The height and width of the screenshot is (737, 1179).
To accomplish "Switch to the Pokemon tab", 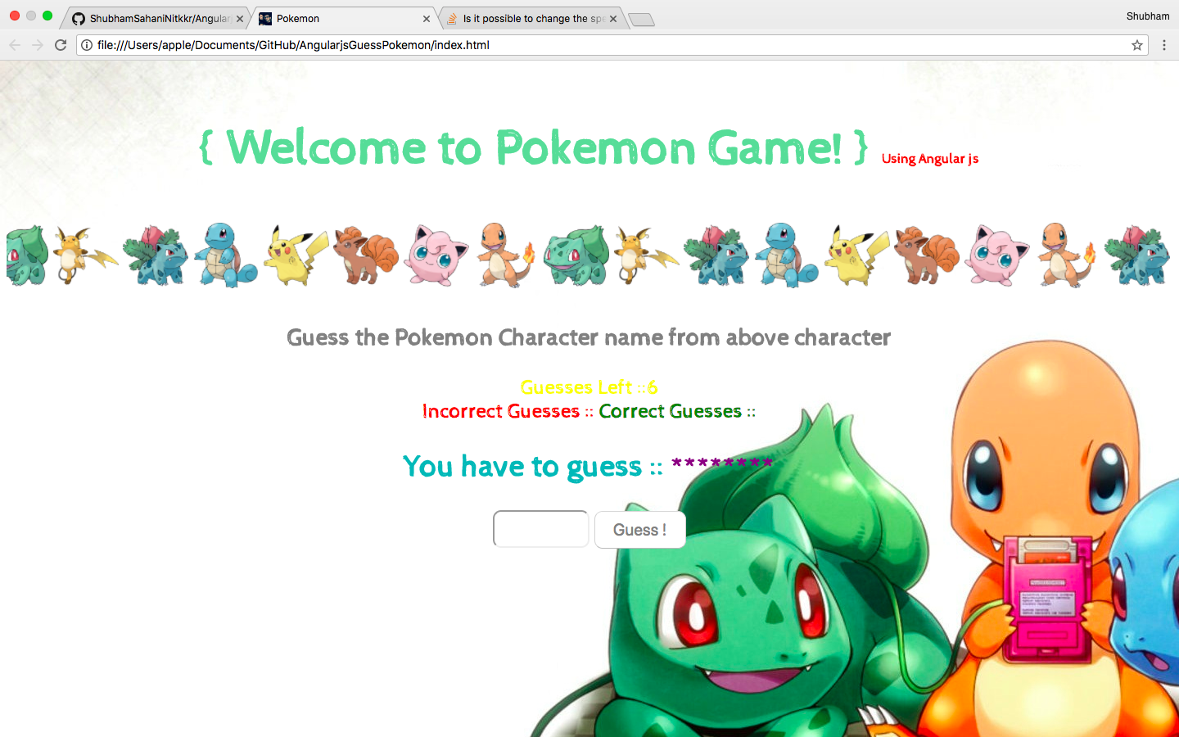I will point(344,18).
